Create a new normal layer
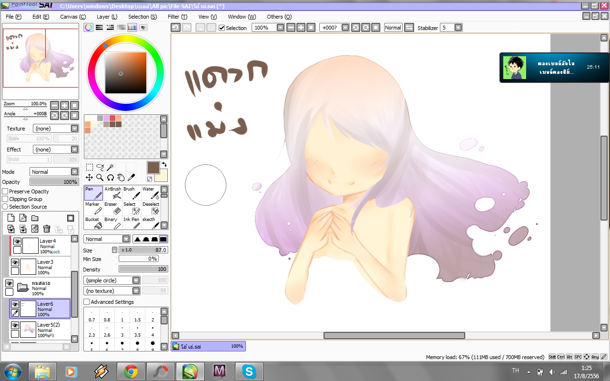Image resolution: width=610 pixels, height=381 pixels. click(x=11, y=218)
